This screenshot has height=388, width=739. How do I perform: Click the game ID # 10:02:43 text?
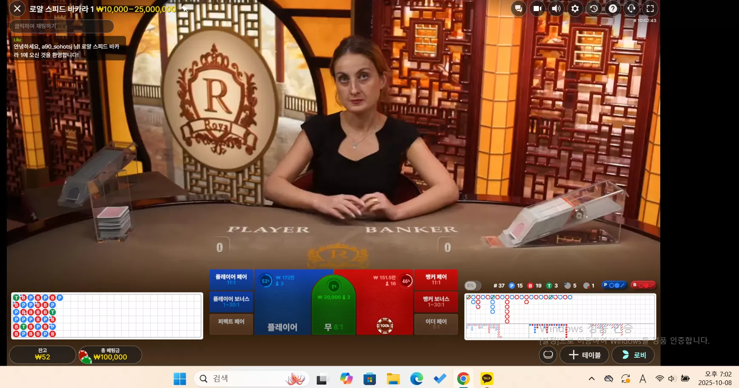(644, 20)
